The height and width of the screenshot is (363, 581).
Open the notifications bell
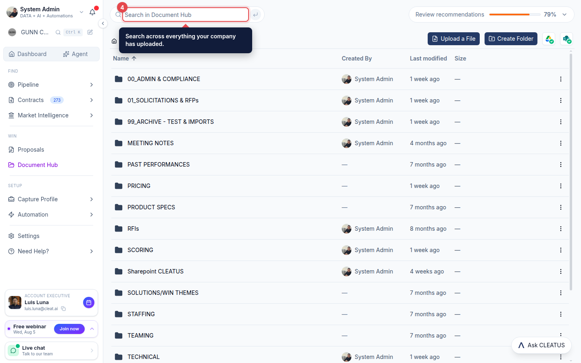click(92, 12)
